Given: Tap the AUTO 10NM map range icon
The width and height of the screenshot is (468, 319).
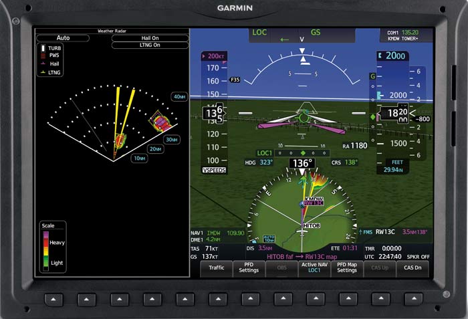Looking at the screenshot, I should (x=269, y=239).
